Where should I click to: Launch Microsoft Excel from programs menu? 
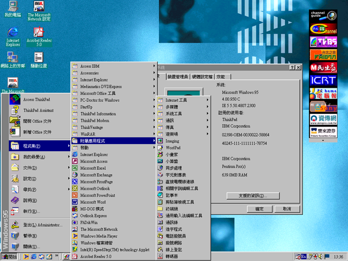(113, 168)
